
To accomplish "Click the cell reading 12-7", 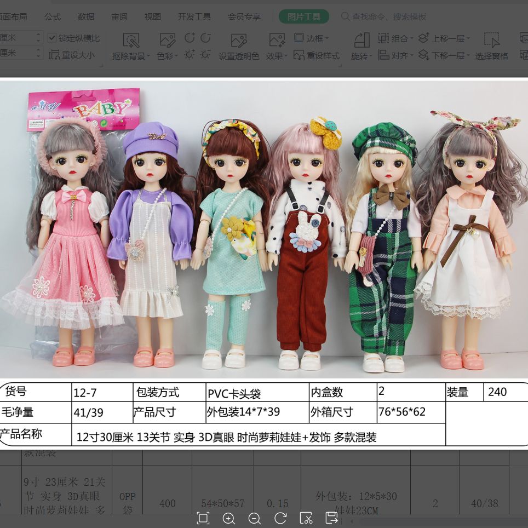I will coord(102,392).
